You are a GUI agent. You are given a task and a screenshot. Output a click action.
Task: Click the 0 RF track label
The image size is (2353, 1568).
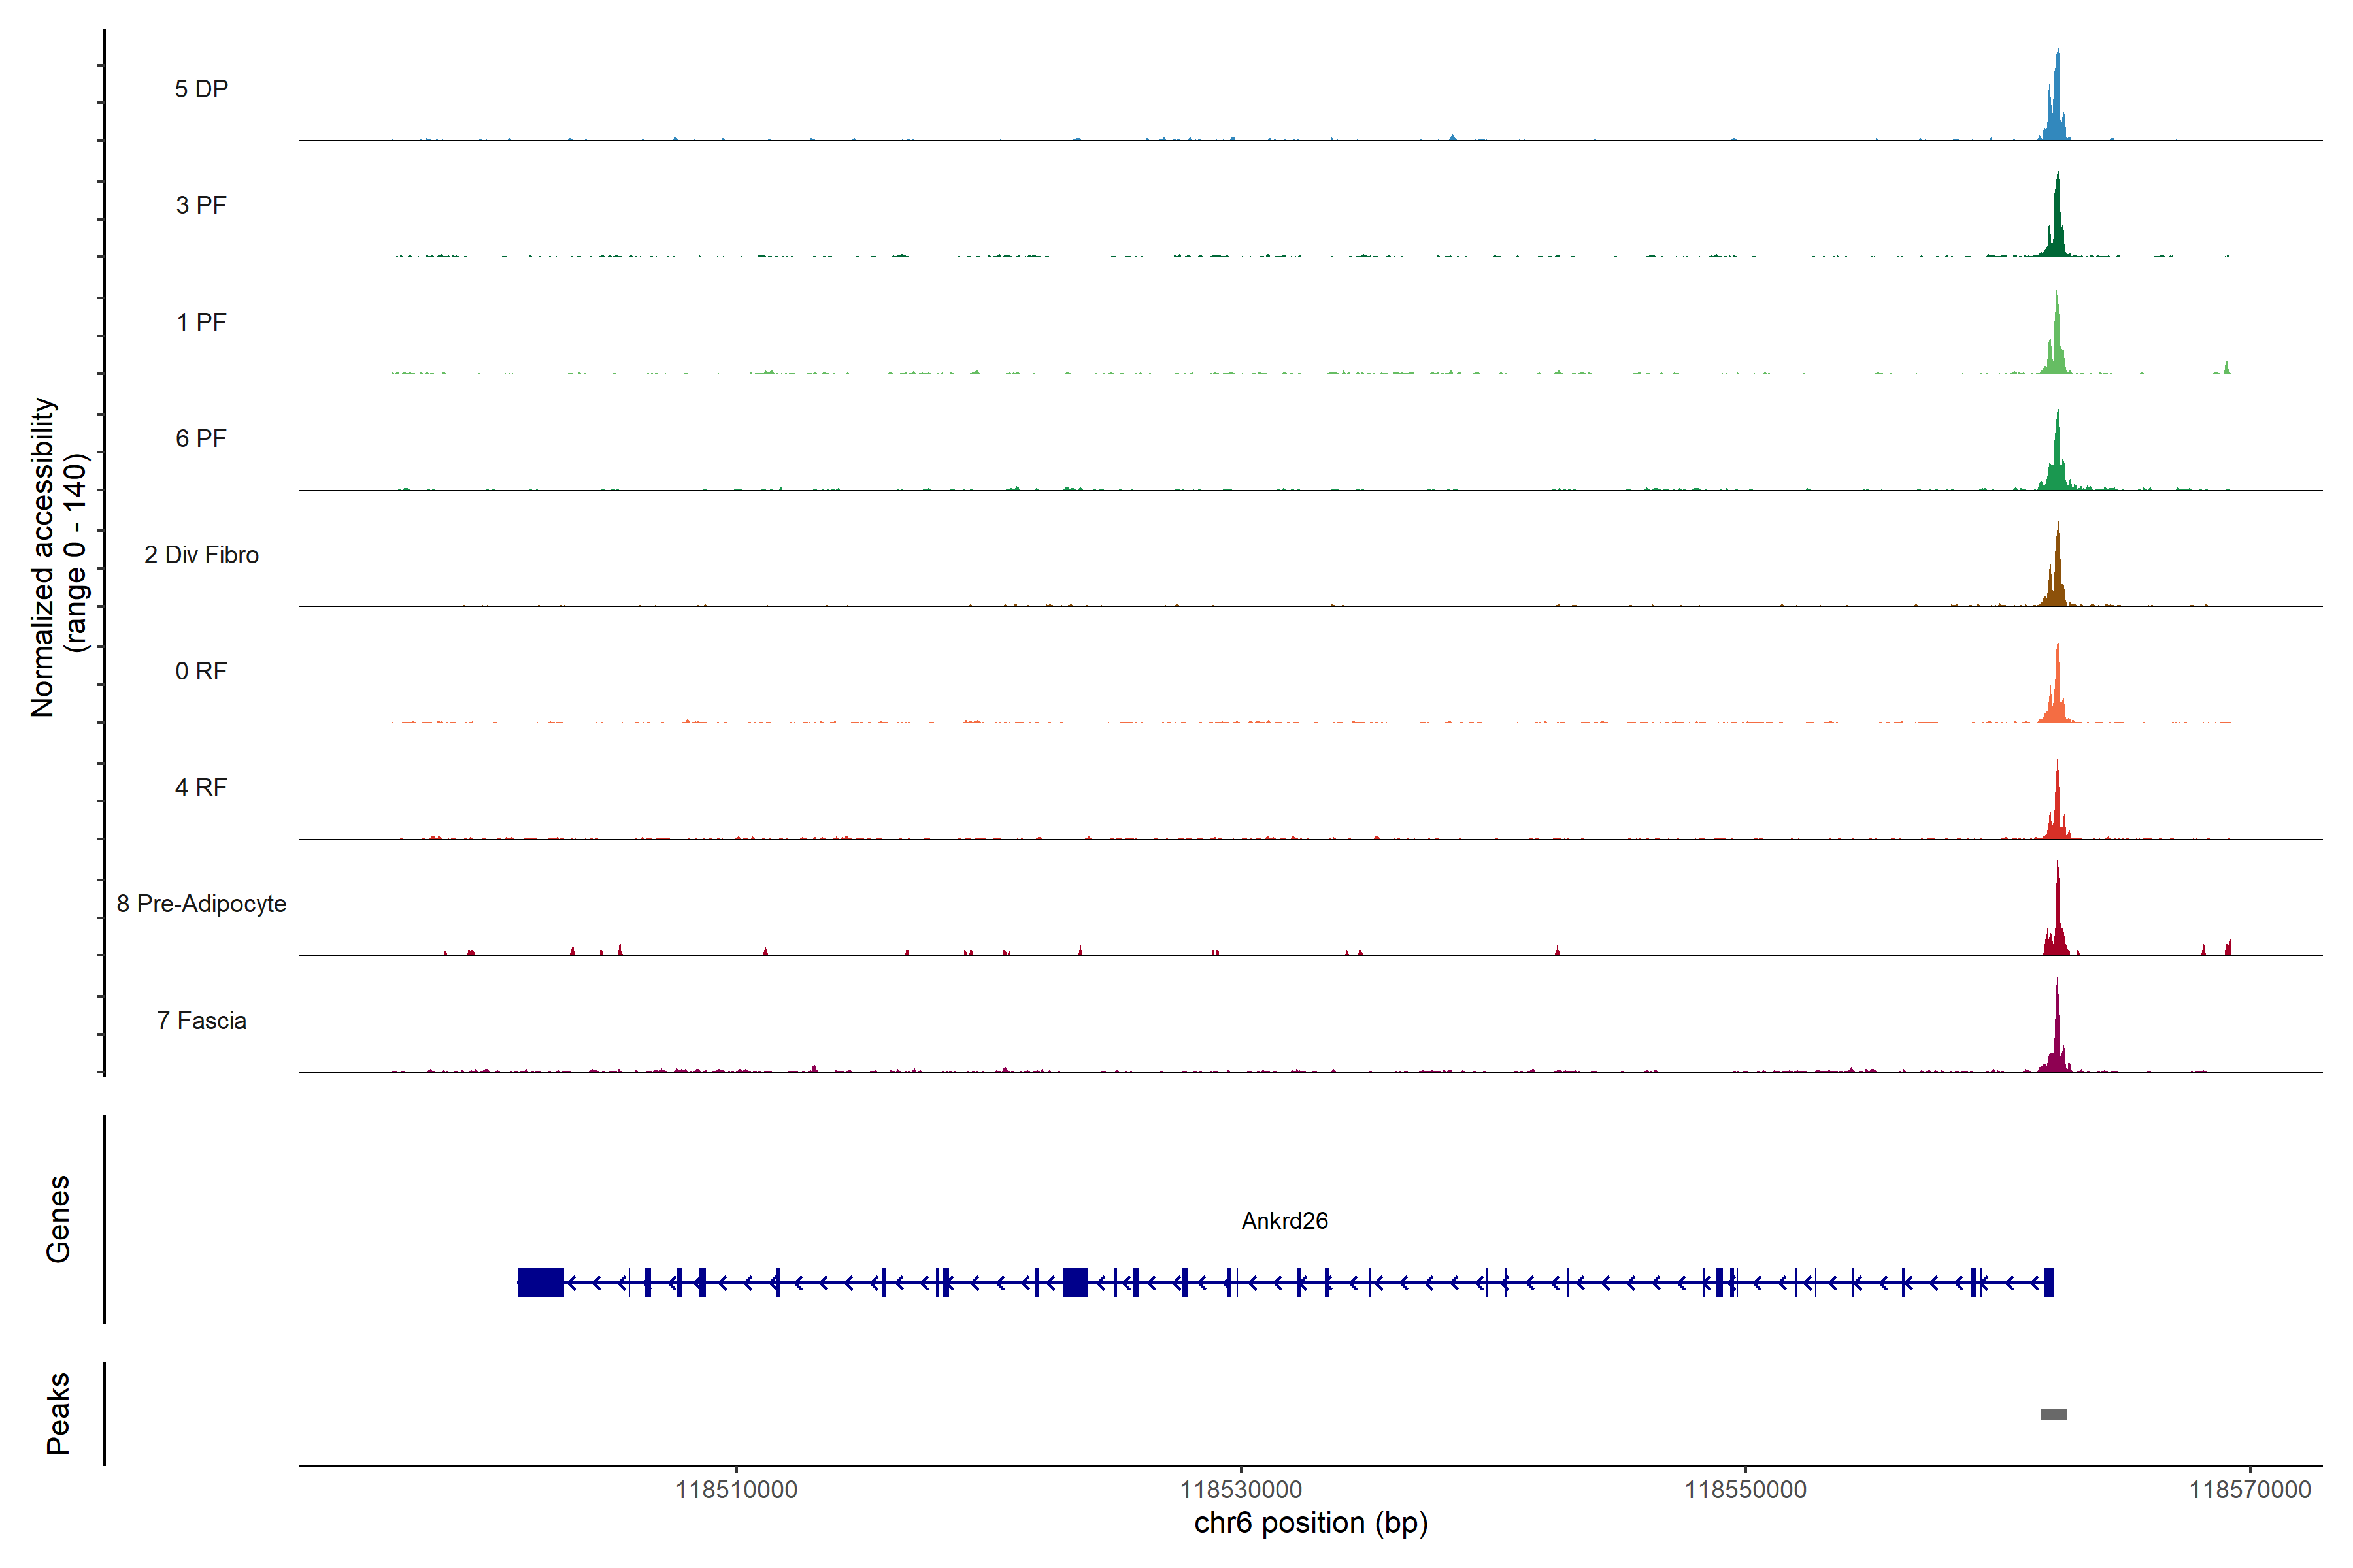(x=201, y=671)
